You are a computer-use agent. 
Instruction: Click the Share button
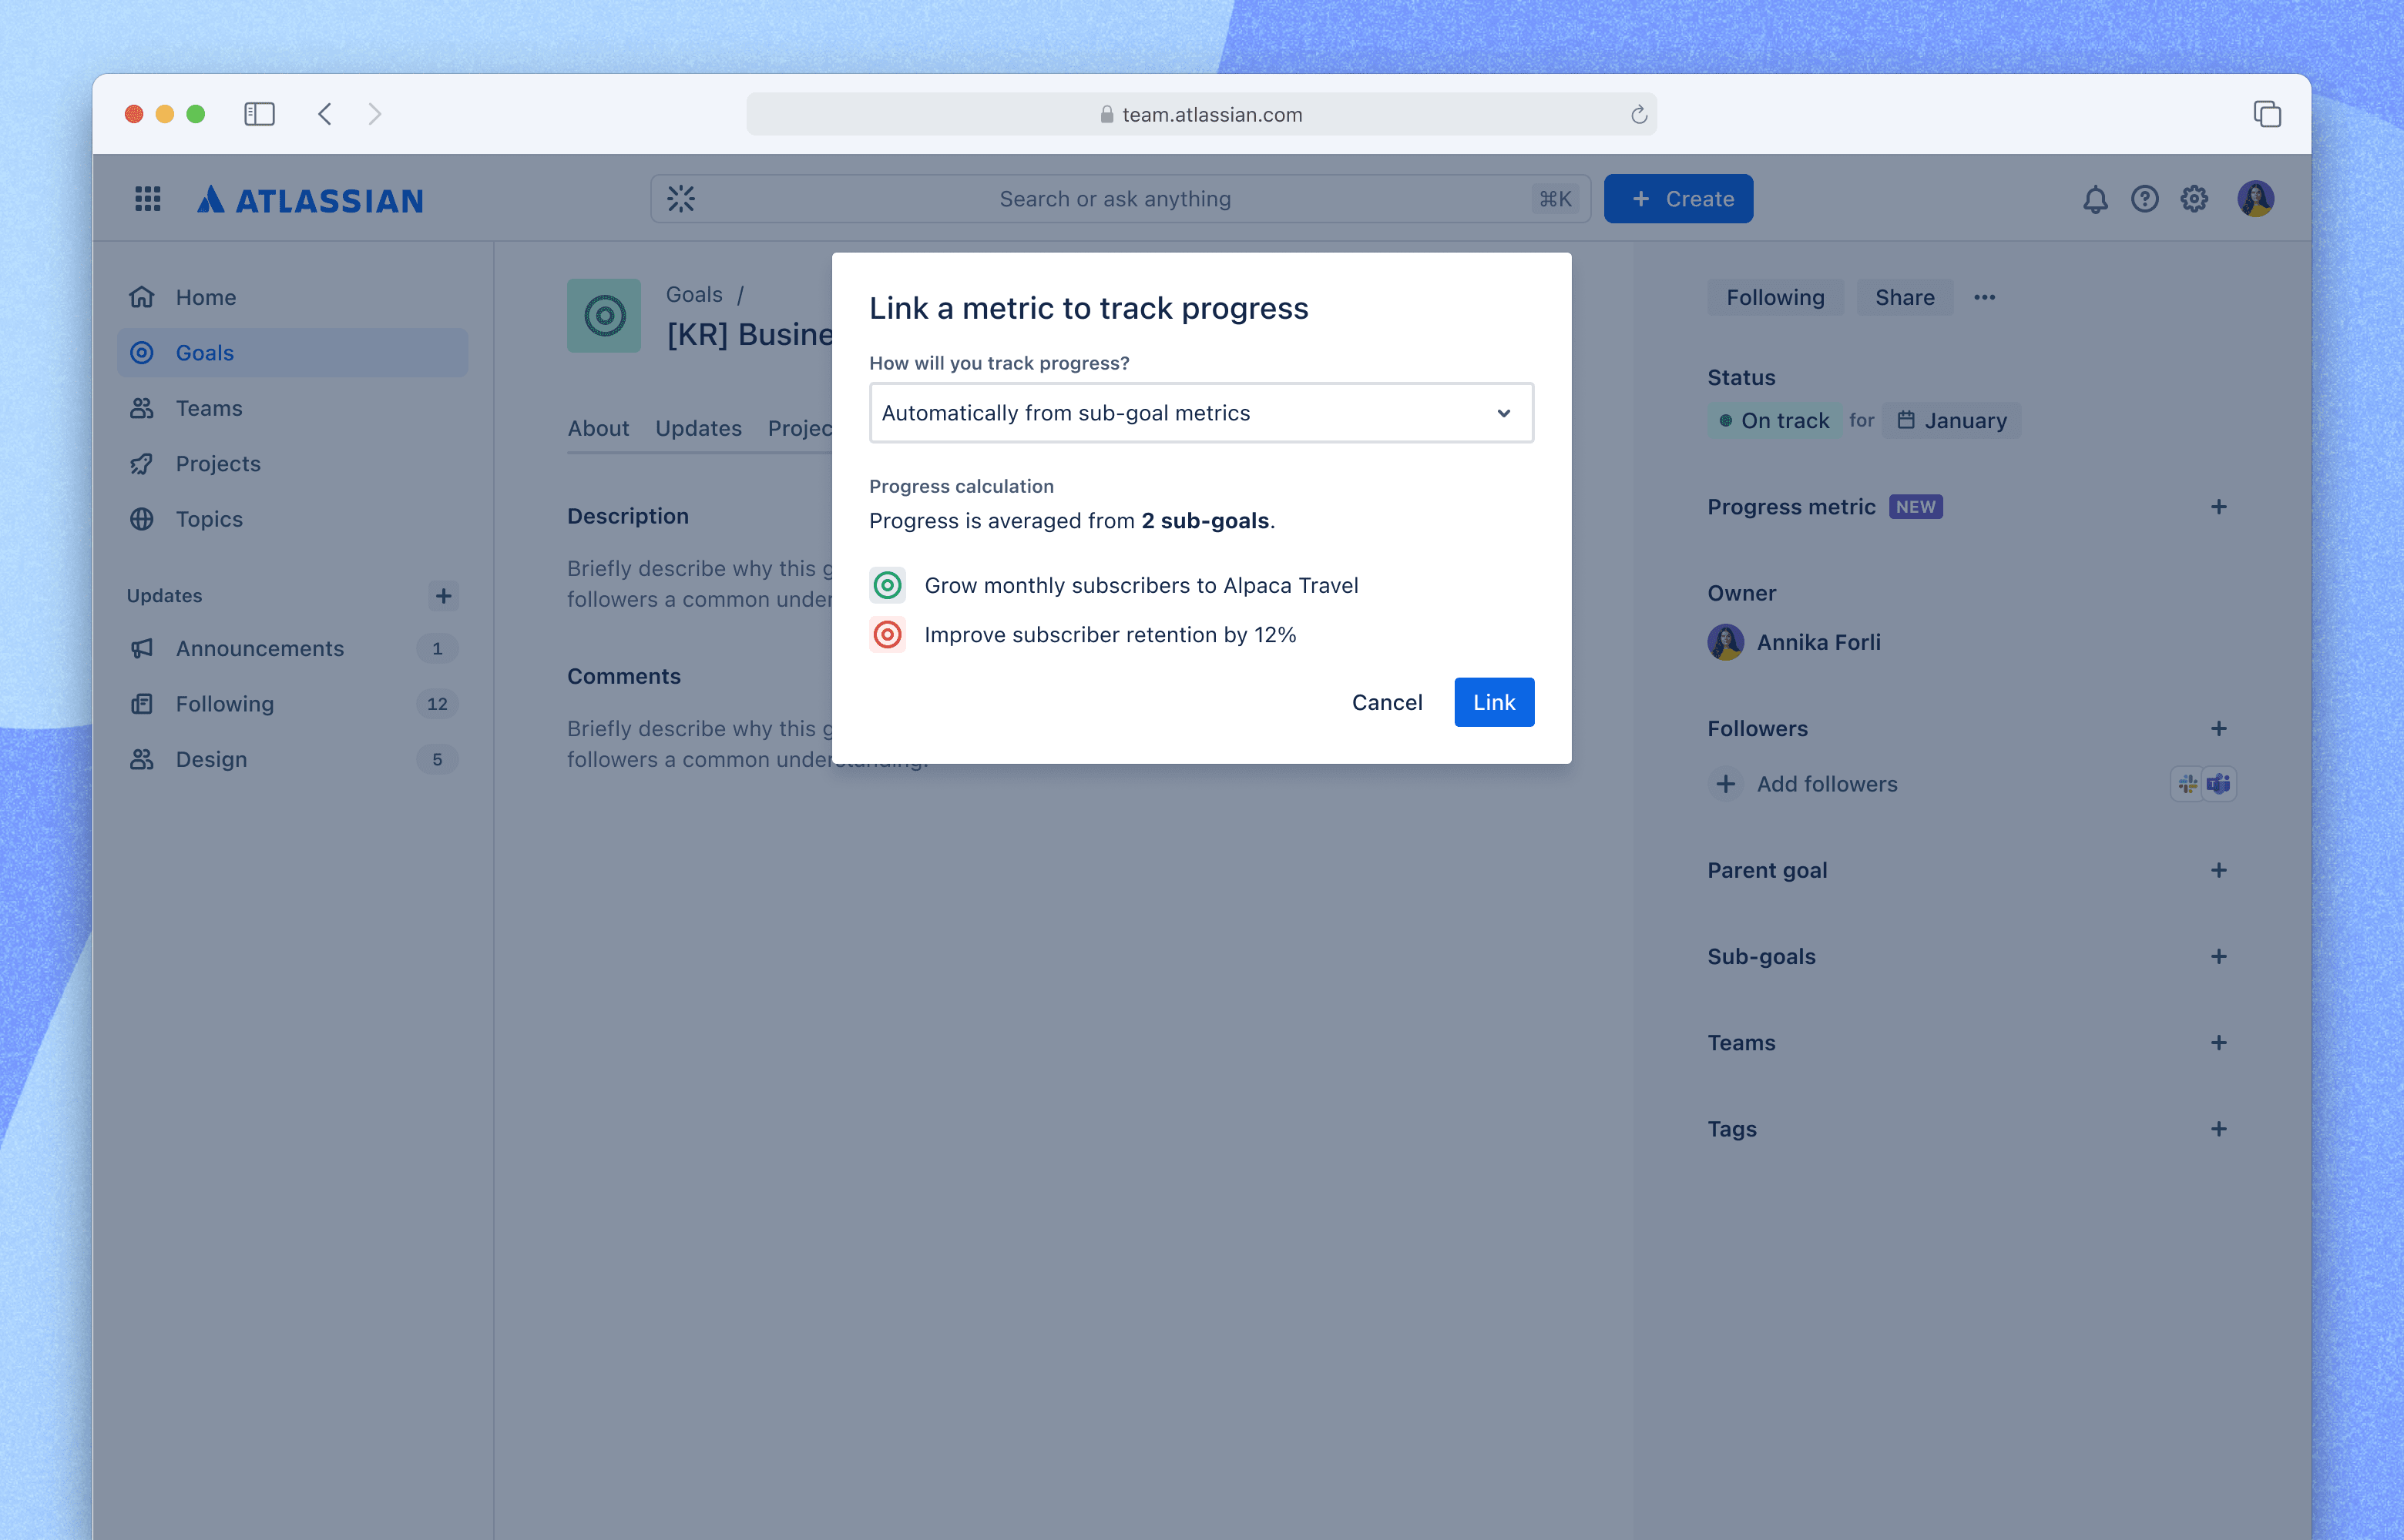click(x=1904, y=298)
